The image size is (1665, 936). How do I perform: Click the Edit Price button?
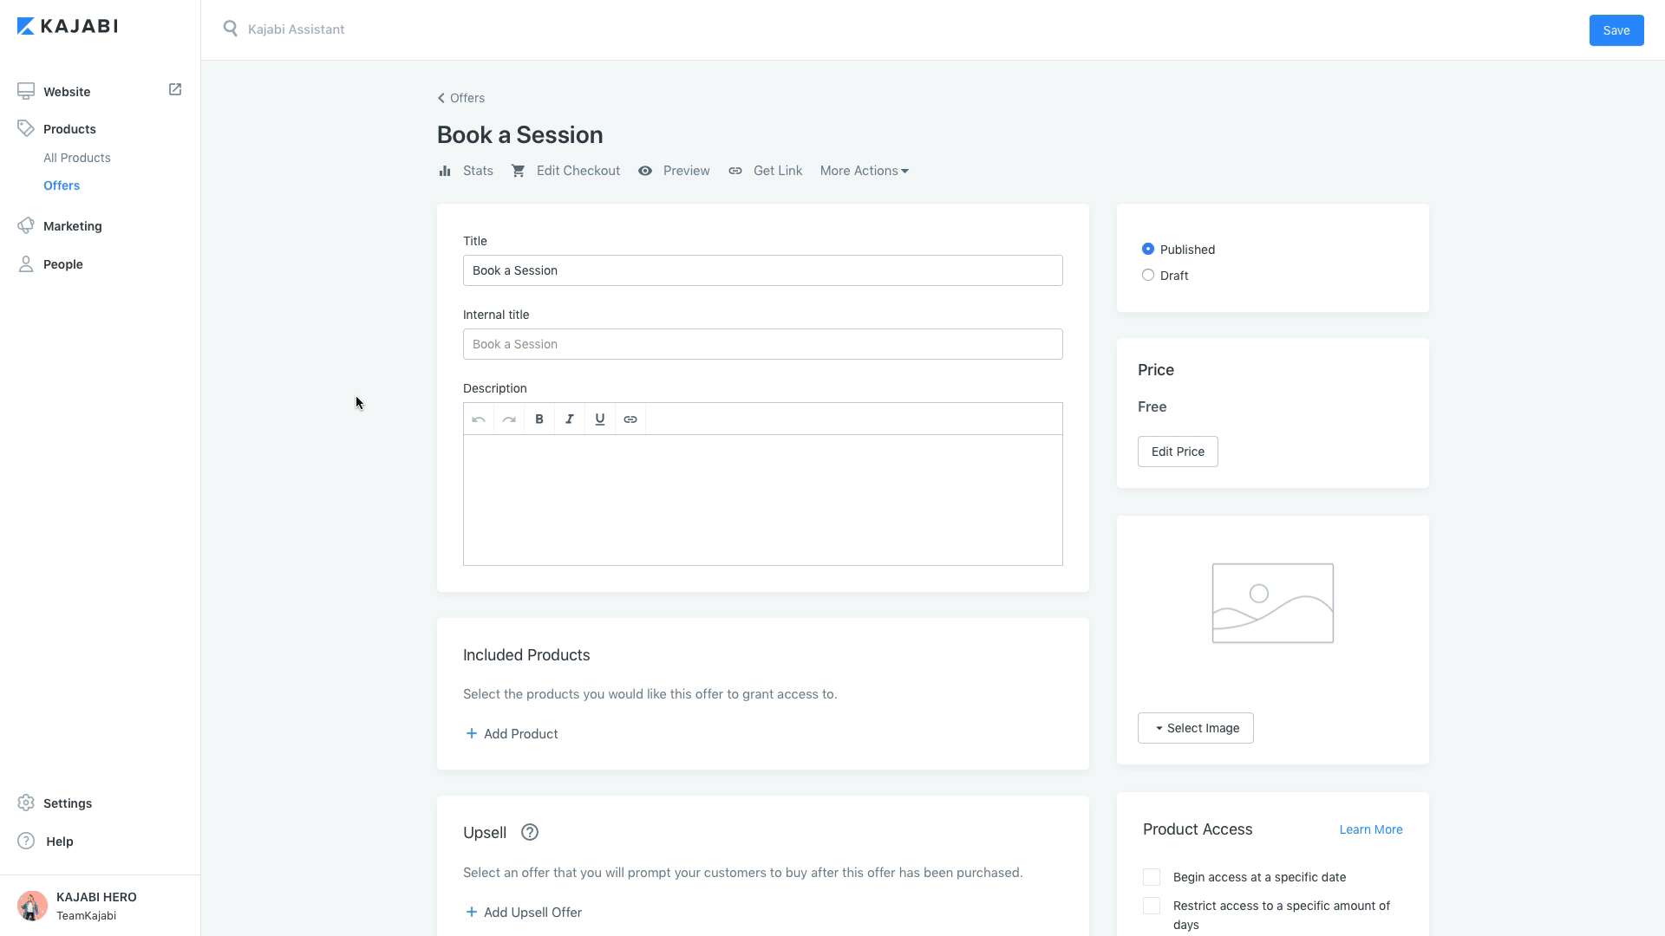(1177, 452)
